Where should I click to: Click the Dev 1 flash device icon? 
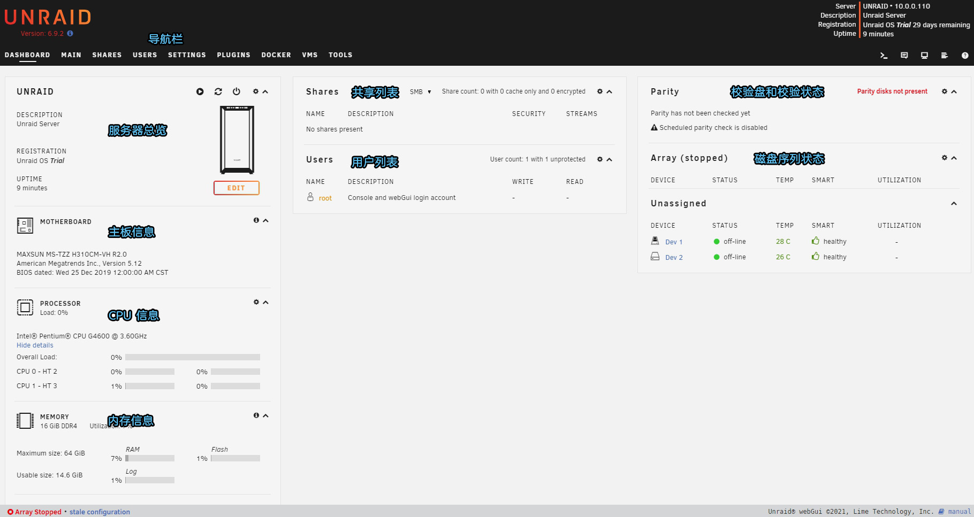[655, 241]
